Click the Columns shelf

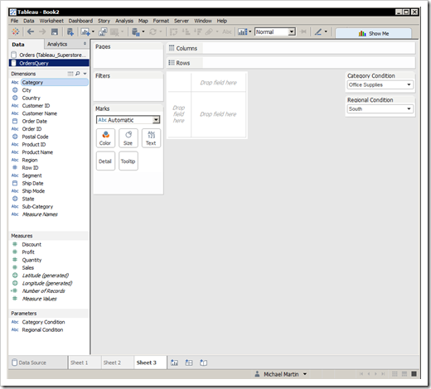point(291,48)
